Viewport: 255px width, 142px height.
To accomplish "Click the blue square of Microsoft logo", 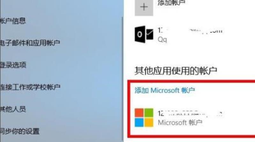I will 139,122.
